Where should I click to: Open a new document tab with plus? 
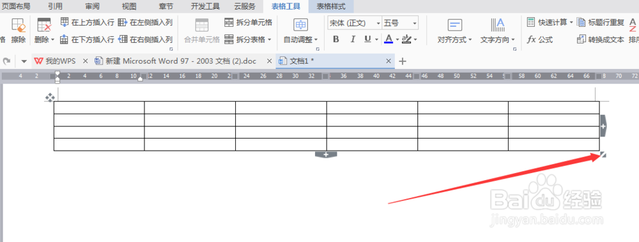point(402,61)
